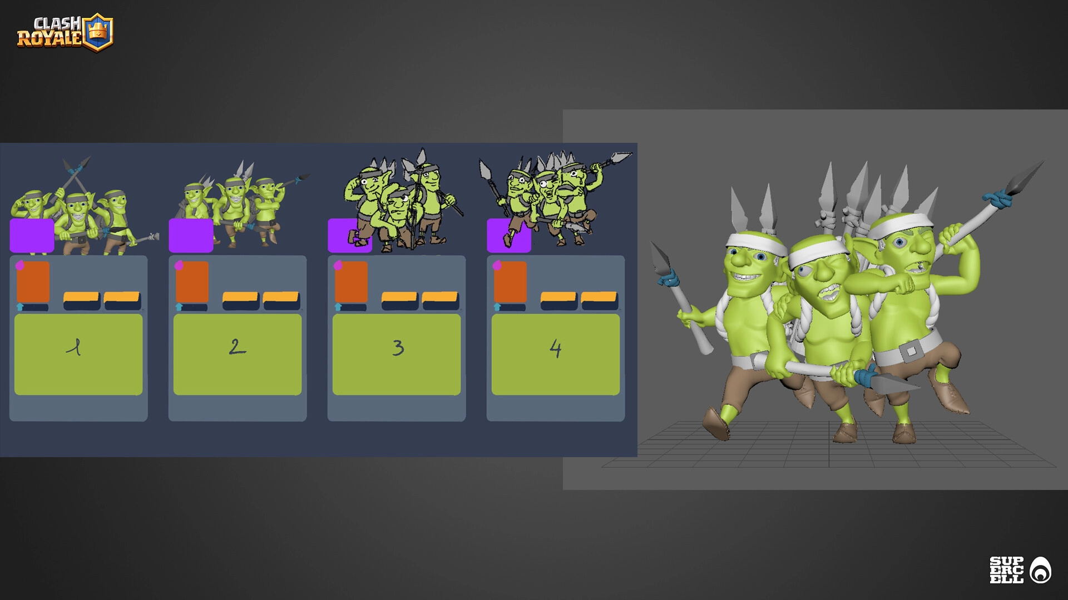Select the green panel labeled 4
The height and width of the screenshot is (600, 1068).
point(556,354)
